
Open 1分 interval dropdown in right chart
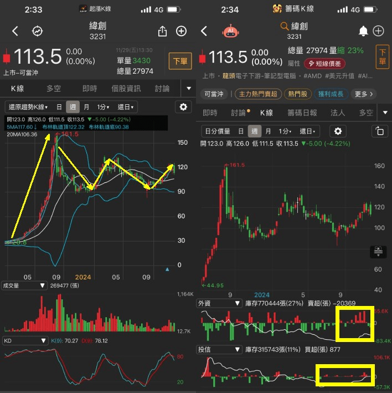click(x=285, y=131)
